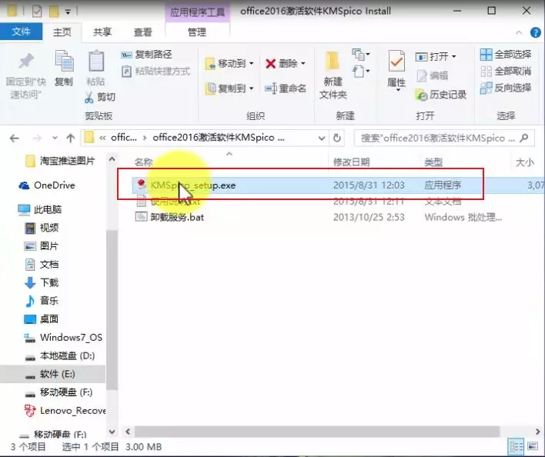Click Paste shortcut in the ribbon
This screenshot has width=545, height=457.
155,72
